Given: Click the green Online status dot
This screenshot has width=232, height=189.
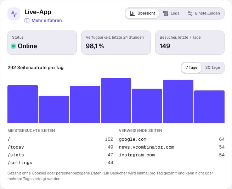Looking at the screenshot, I should click(13, 46).
